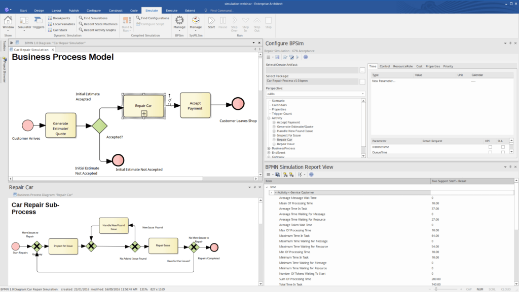Expand the BusinessProcess tree node
The height and width of the screenshot is (292, 519).
click(x=269, y=148)
